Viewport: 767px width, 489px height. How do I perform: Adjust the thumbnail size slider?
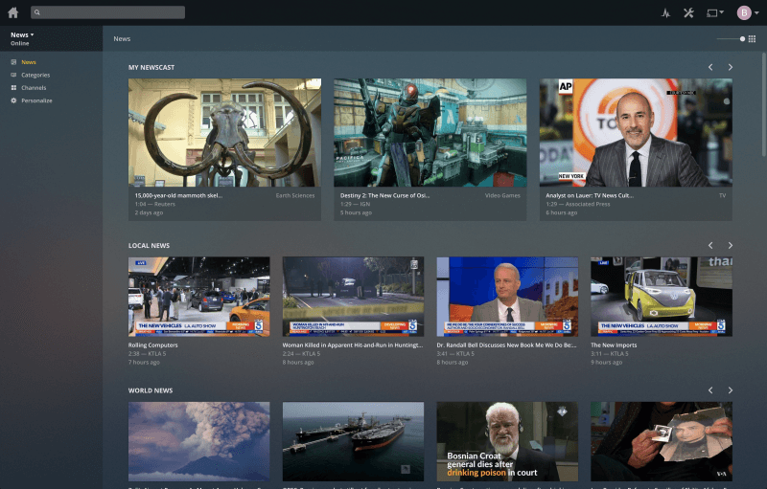coord(741,39)
